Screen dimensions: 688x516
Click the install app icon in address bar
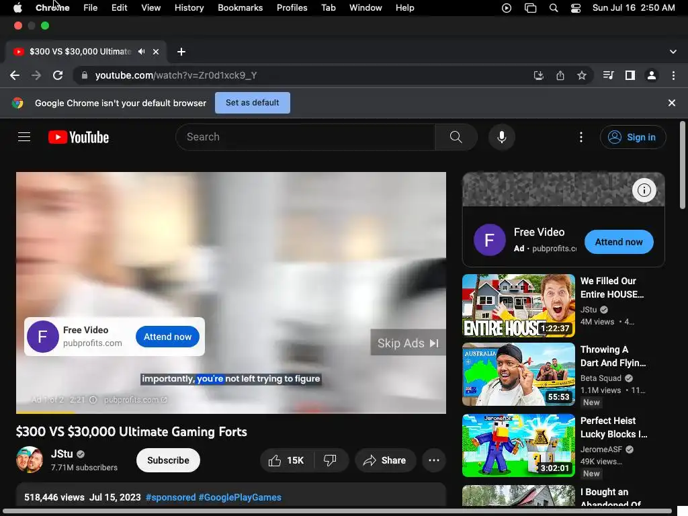pos(538,75)
